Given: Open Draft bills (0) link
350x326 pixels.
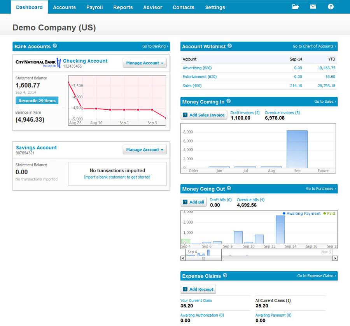Looking at the screenshot, I should click(220, 200).
